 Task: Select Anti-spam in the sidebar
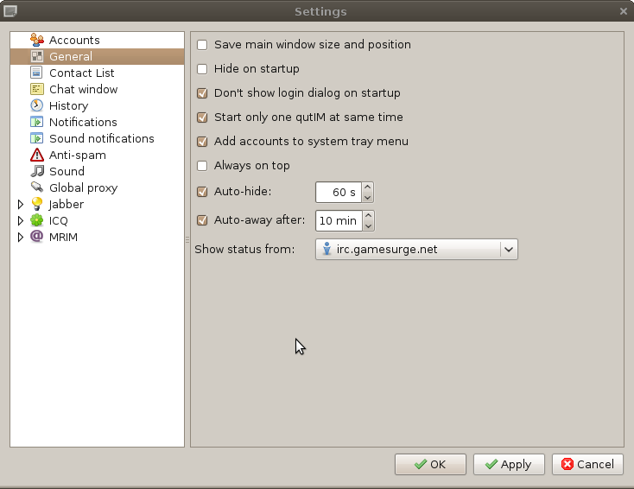point(78,155)
